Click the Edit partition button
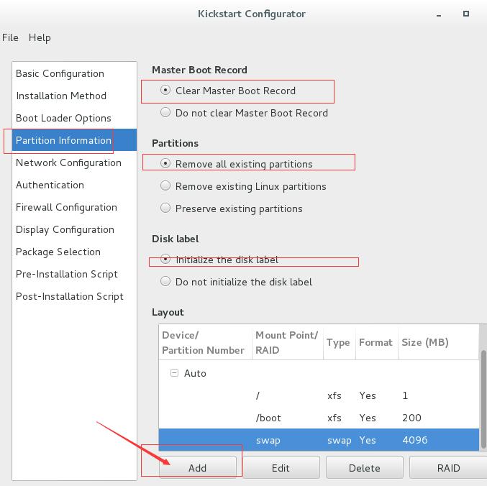 (281, 467)
